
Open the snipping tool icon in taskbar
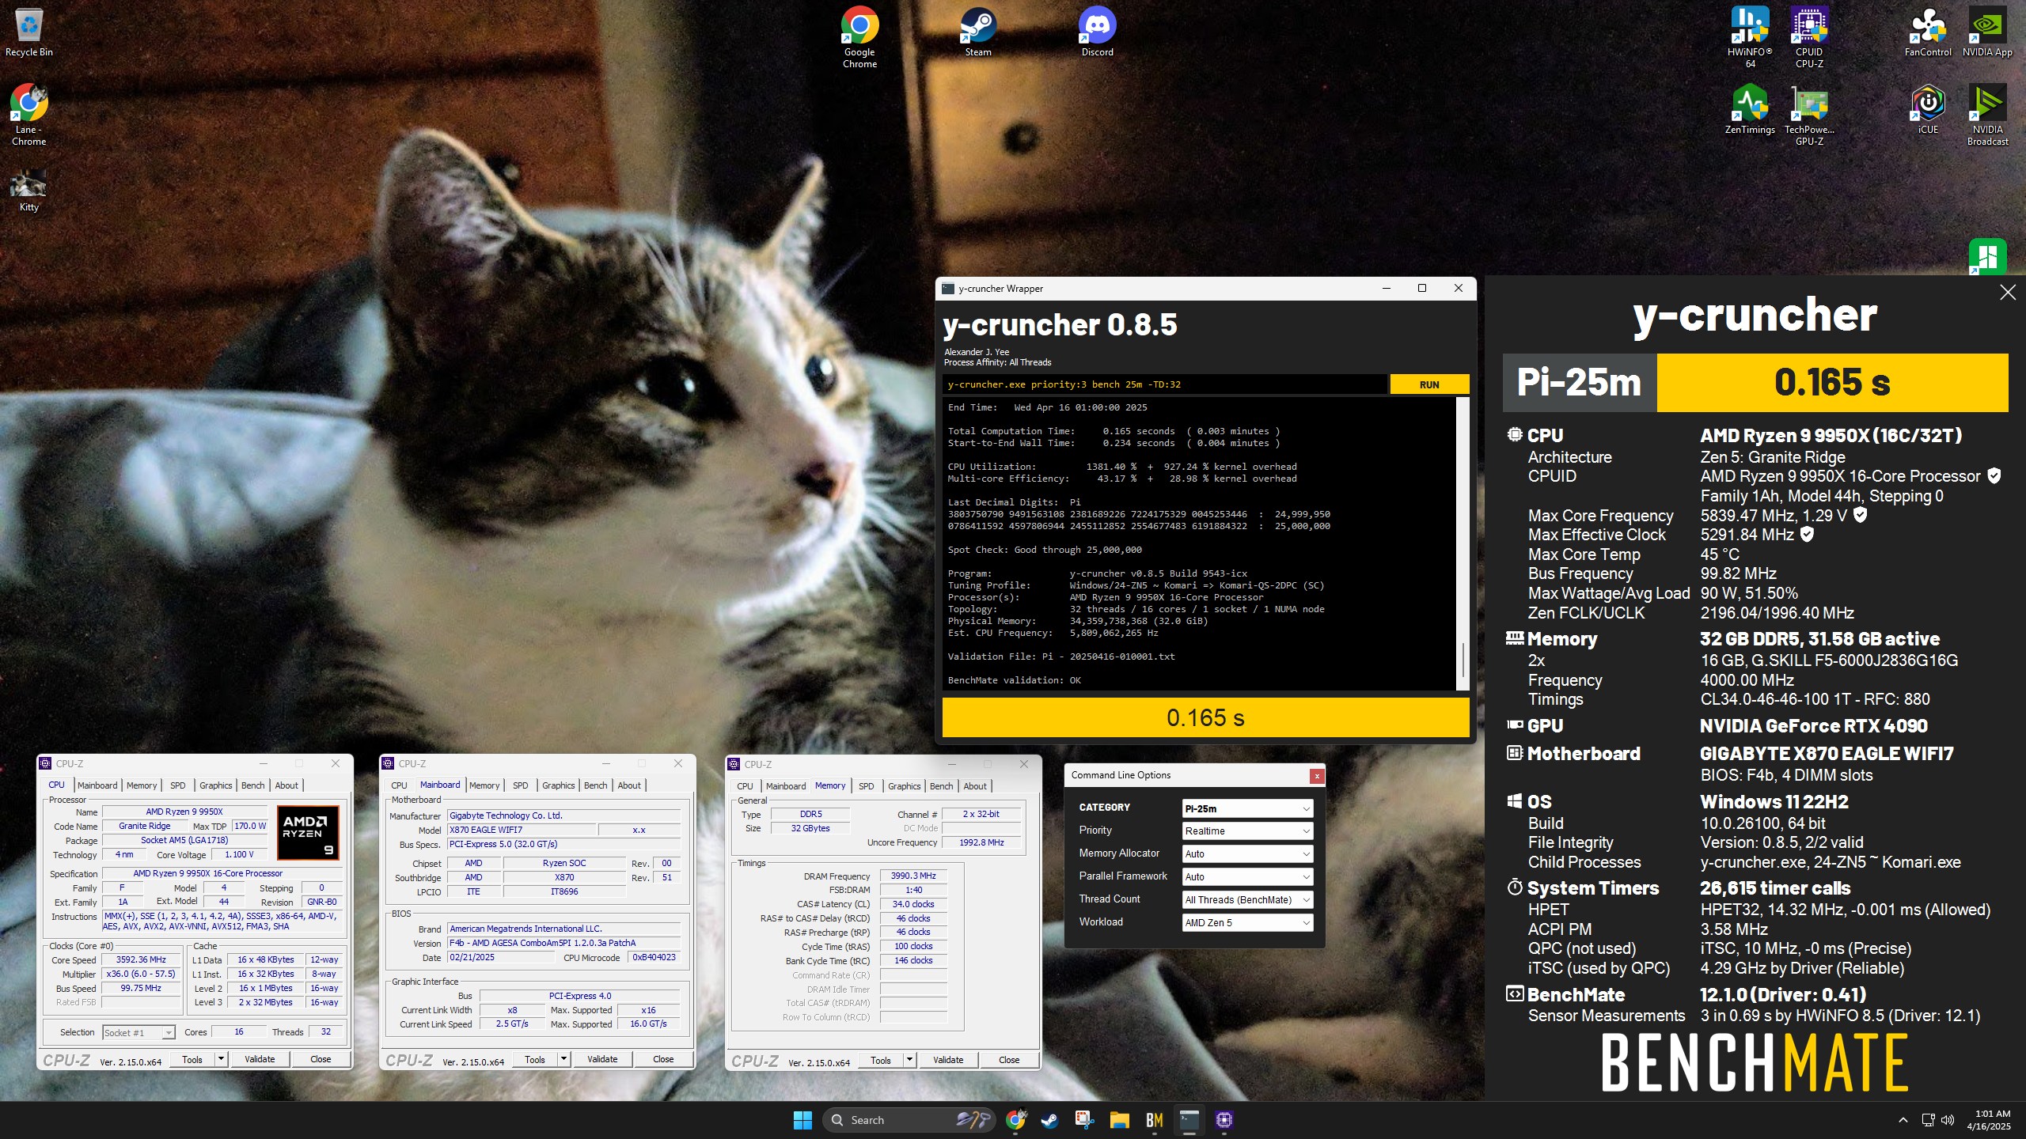(1084, 1120)
